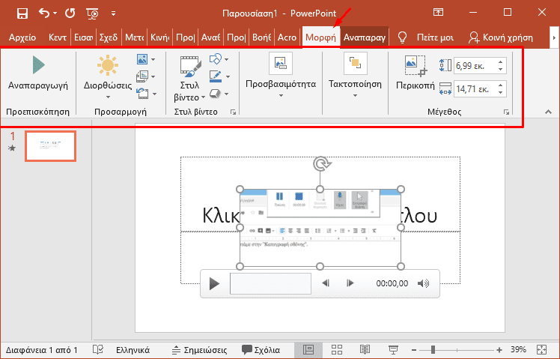
Task: Undo the last action
Action: click(x=44, y=13)
